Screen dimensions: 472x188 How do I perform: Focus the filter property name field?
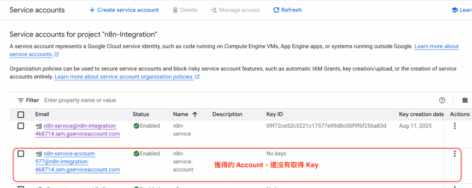click(x=80, y=100)
